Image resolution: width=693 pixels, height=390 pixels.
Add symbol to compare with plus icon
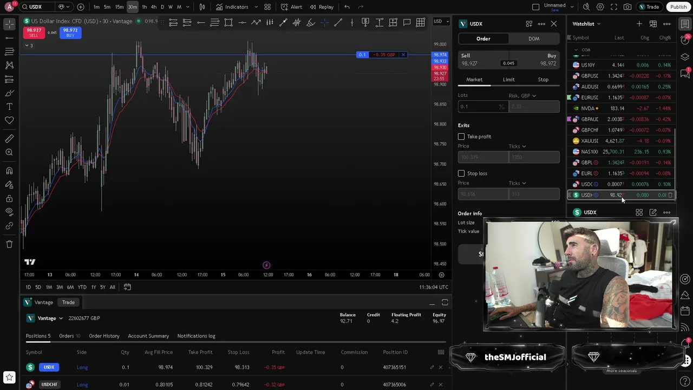(x=81, y=7)
